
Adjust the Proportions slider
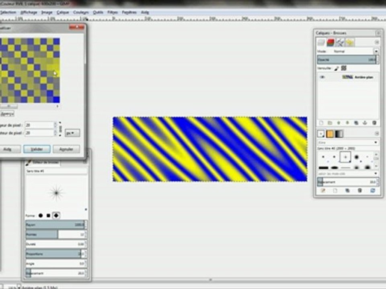pyautogui.click(x=56, y=254)
